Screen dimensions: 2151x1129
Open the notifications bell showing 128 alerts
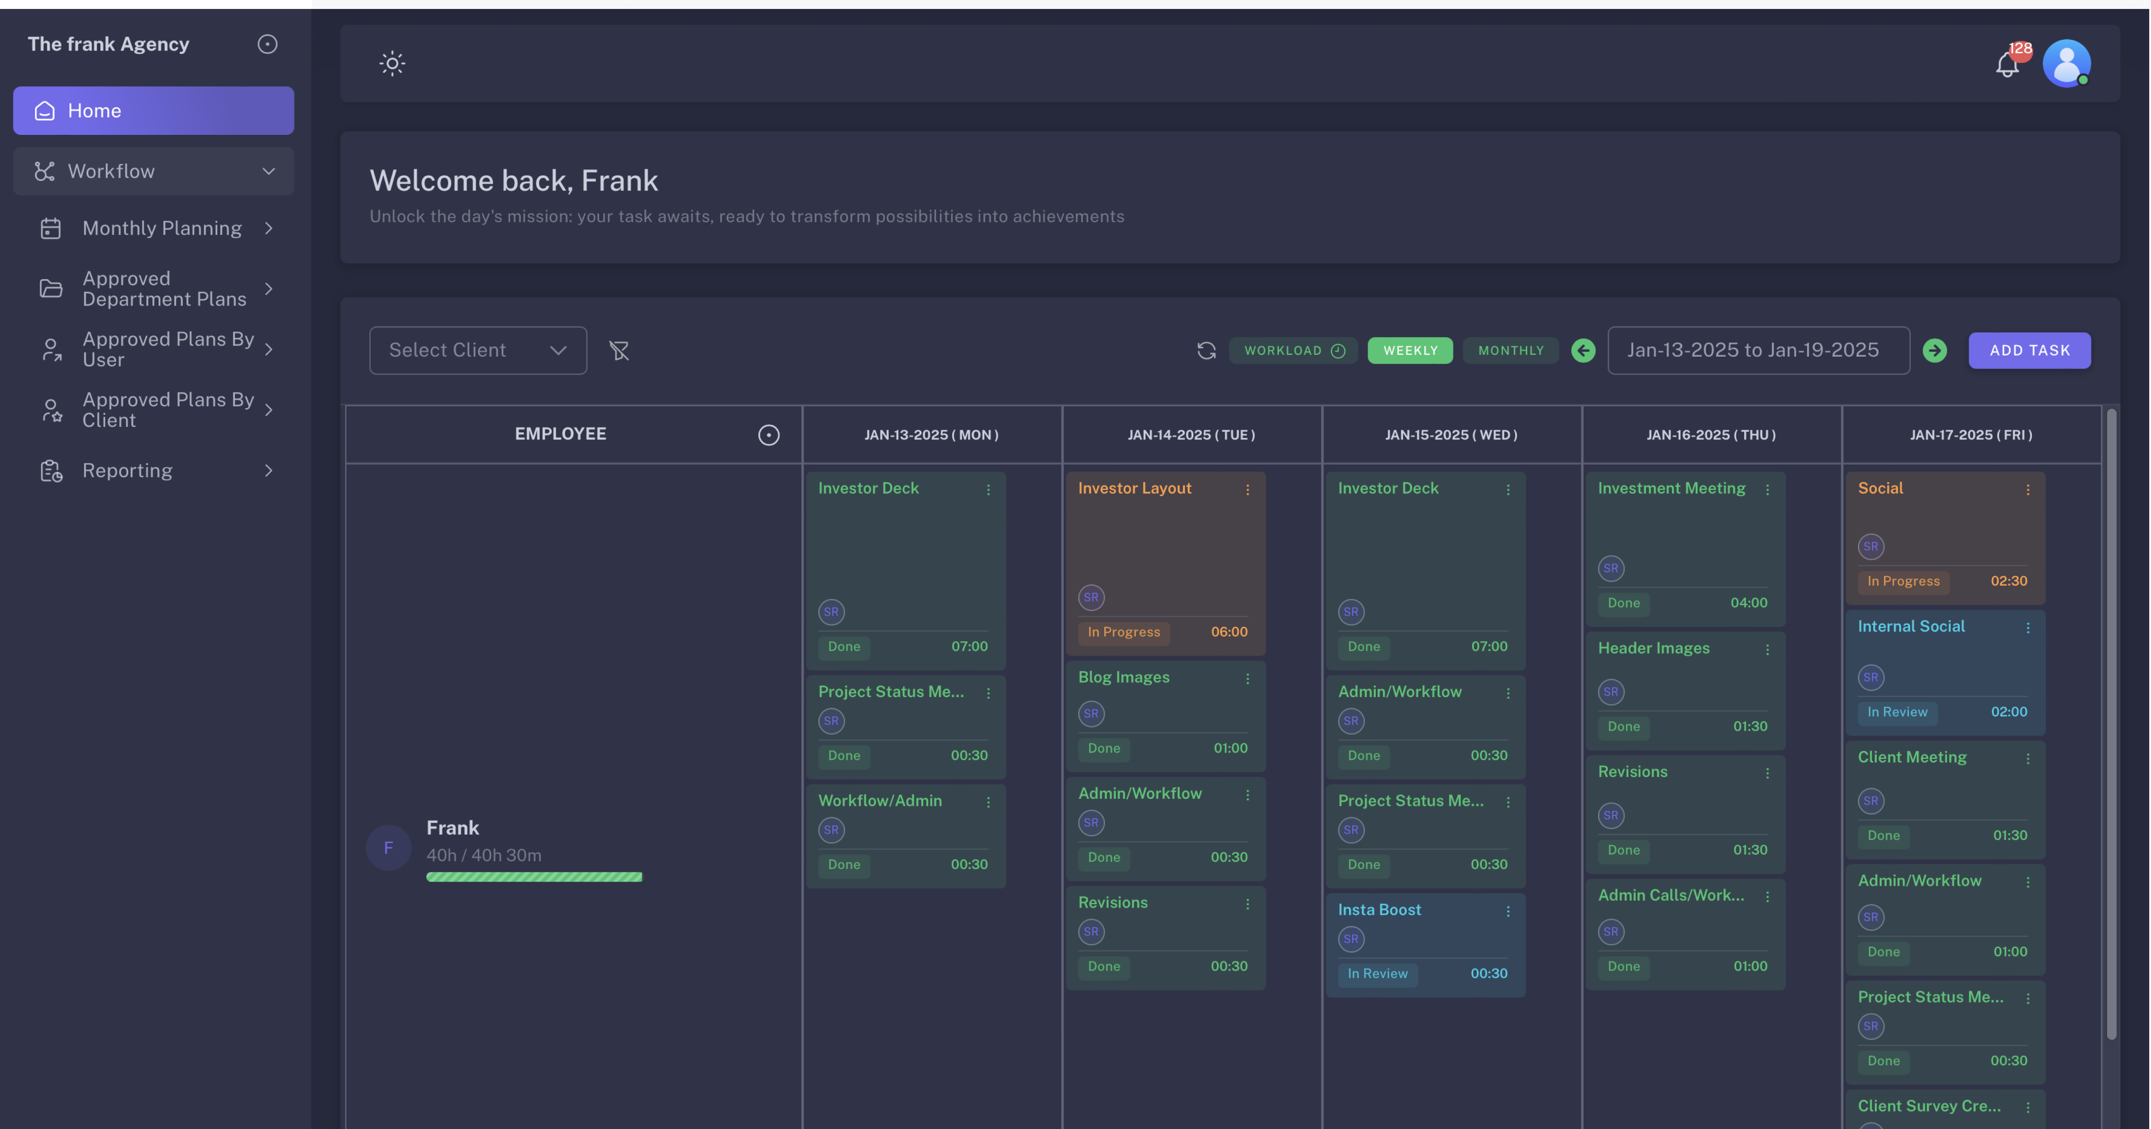pos(2008,65)
